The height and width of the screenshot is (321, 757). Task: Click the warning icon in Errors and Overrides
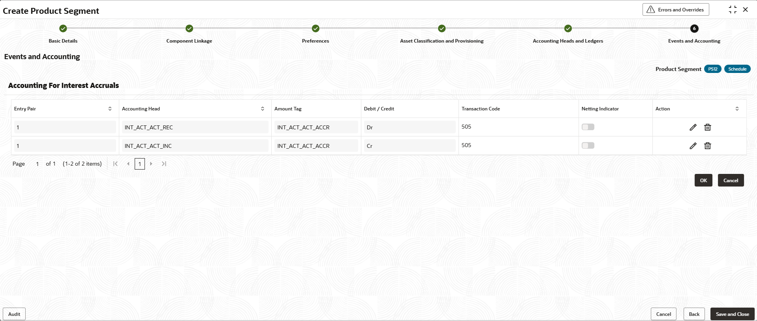tap(651, 9)
